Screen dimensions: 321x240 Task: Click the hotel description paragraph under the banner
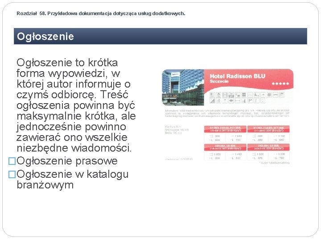click(x=227, y=113)
